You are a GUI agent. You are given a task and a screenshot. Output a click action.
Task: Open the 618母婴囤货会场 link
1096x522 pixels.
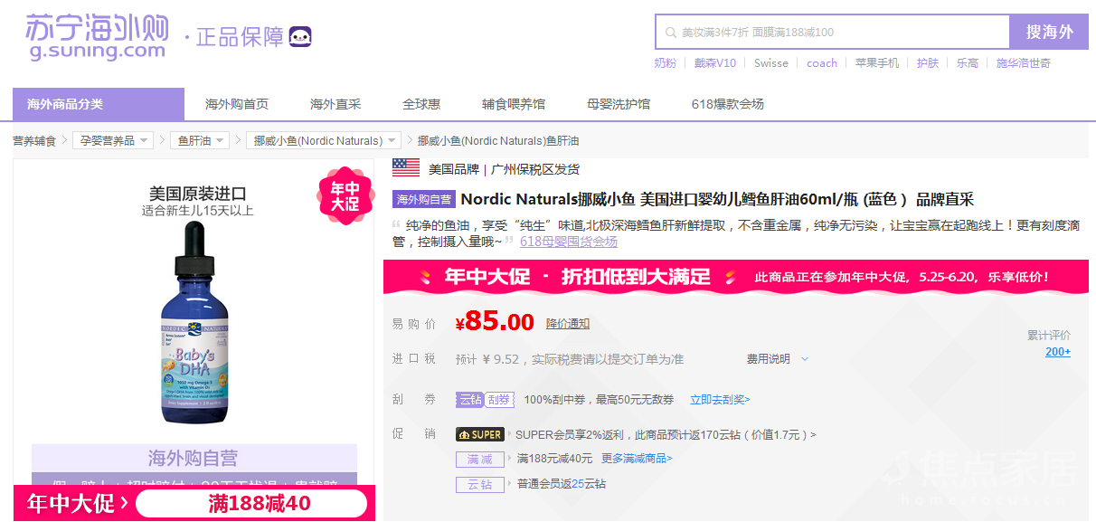tap(569, 242)
